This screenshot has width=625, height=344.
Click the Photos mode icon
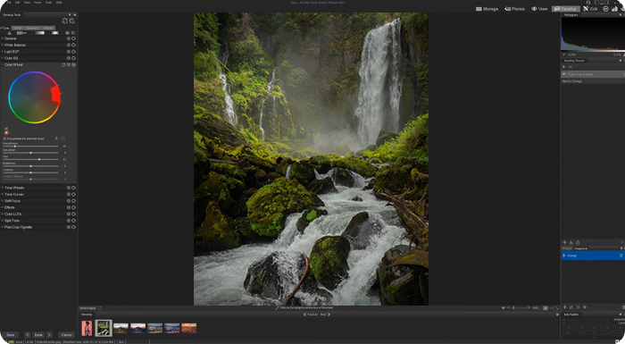(x=507, y=9)
